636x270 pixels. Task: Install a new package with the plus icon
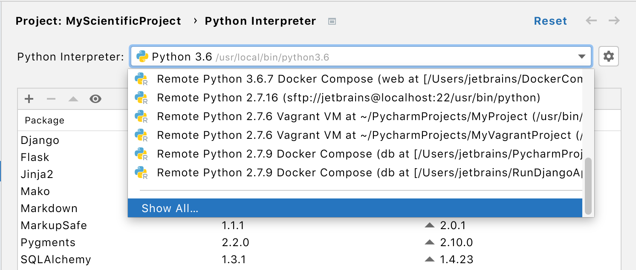(x=29, y=98)
